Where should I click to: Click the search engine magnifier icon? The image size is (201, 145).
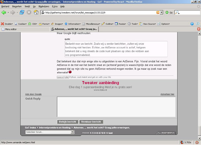click(x=177, y=12)
